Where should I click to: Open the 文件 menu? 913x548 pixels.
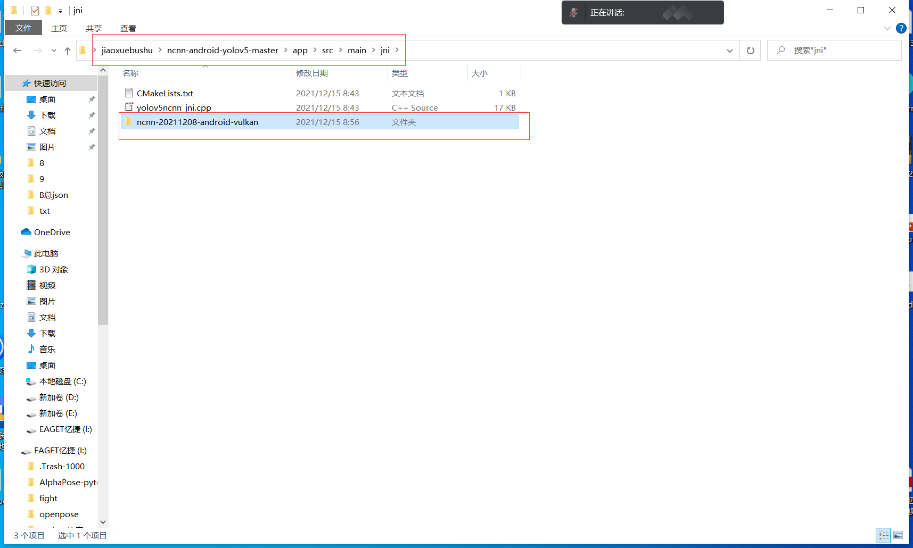(23, 28)
